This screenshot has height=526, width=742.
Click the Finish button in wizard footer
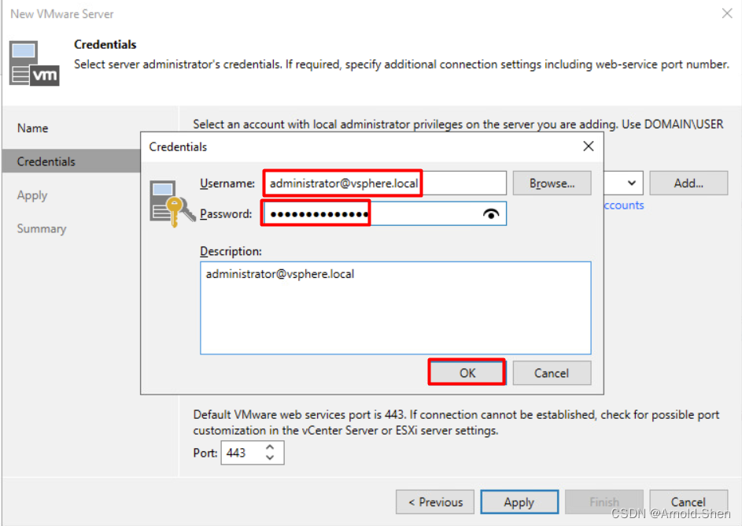604,502
